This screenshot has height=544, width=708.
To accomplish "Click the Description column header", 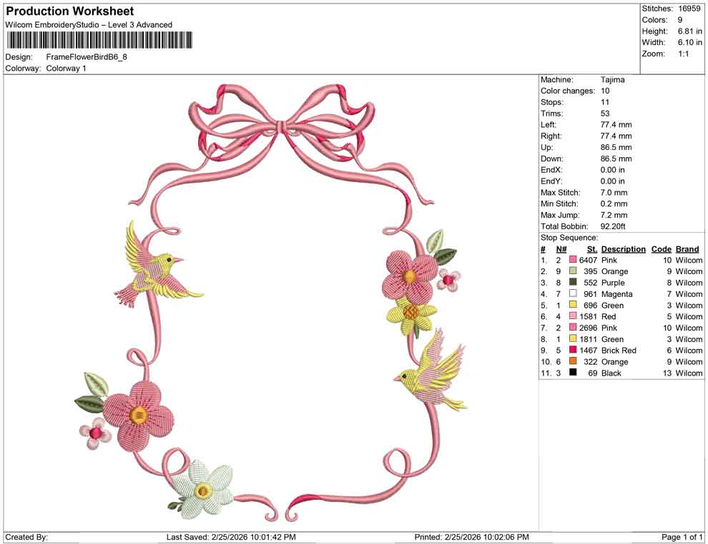I will click(622, 248).
